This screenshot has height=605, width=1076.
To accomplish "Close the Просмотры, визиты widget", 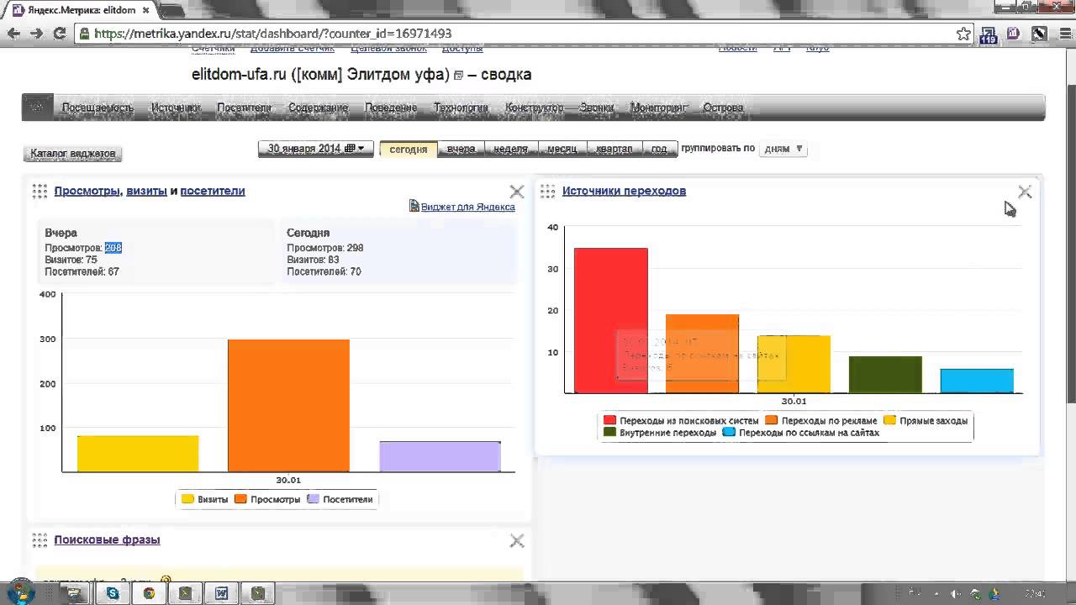I will 517,192.
